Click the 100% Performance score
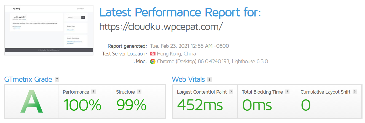The height and width of the screenshot is (123, 365). click(82, 105)
